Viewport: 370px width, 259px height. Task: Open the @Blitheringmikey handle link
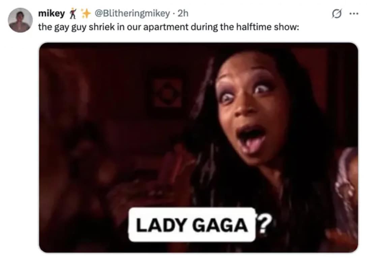(x=132, y=13)
